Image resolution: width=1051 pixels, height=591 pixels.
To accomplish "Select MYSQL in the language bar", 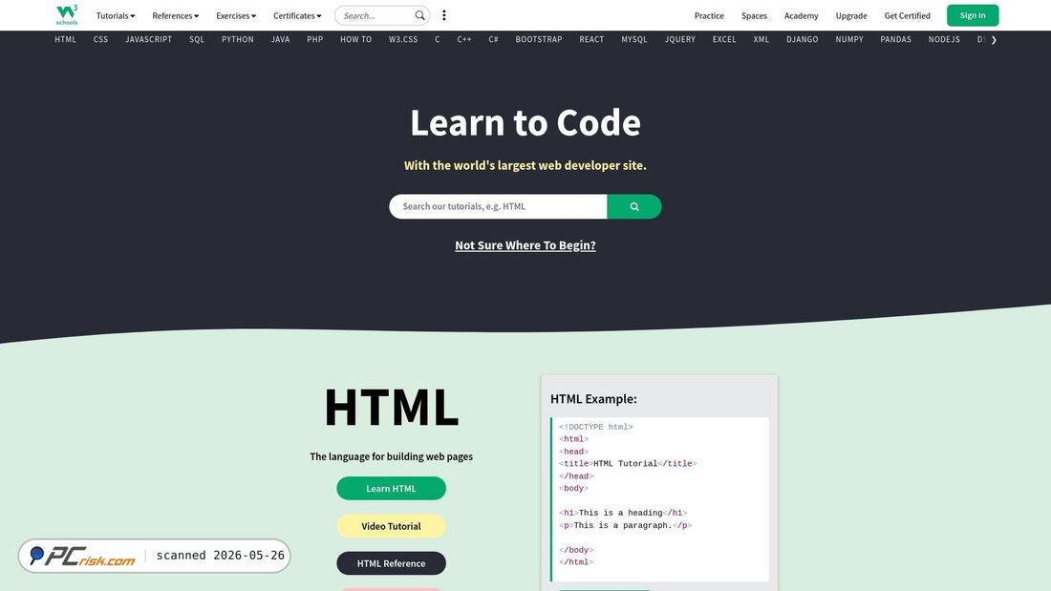I will [x=634, y=39].
